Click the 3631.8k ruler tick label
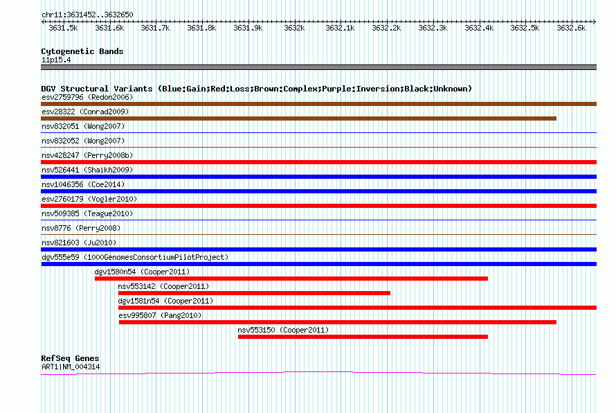 [201, 28]
